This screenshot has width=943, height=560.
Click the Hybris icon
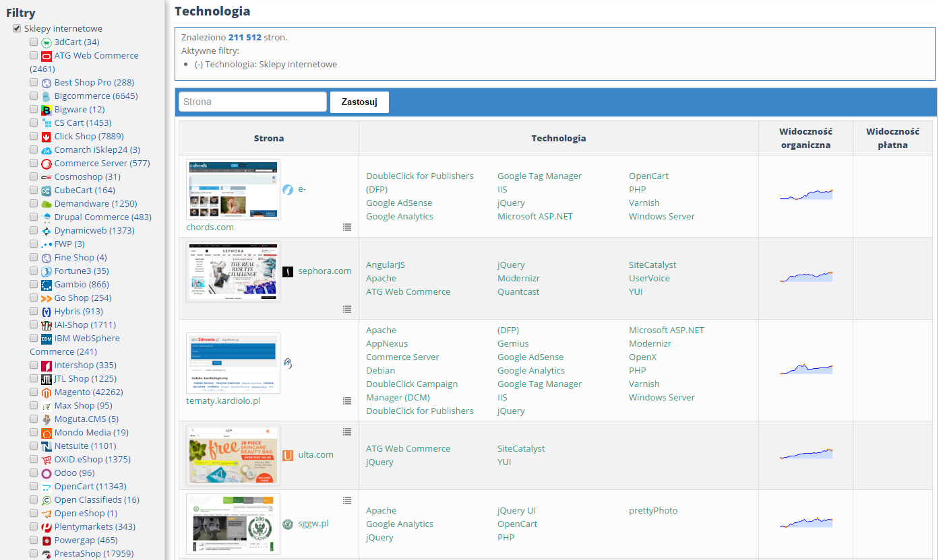tap(47, 312)
